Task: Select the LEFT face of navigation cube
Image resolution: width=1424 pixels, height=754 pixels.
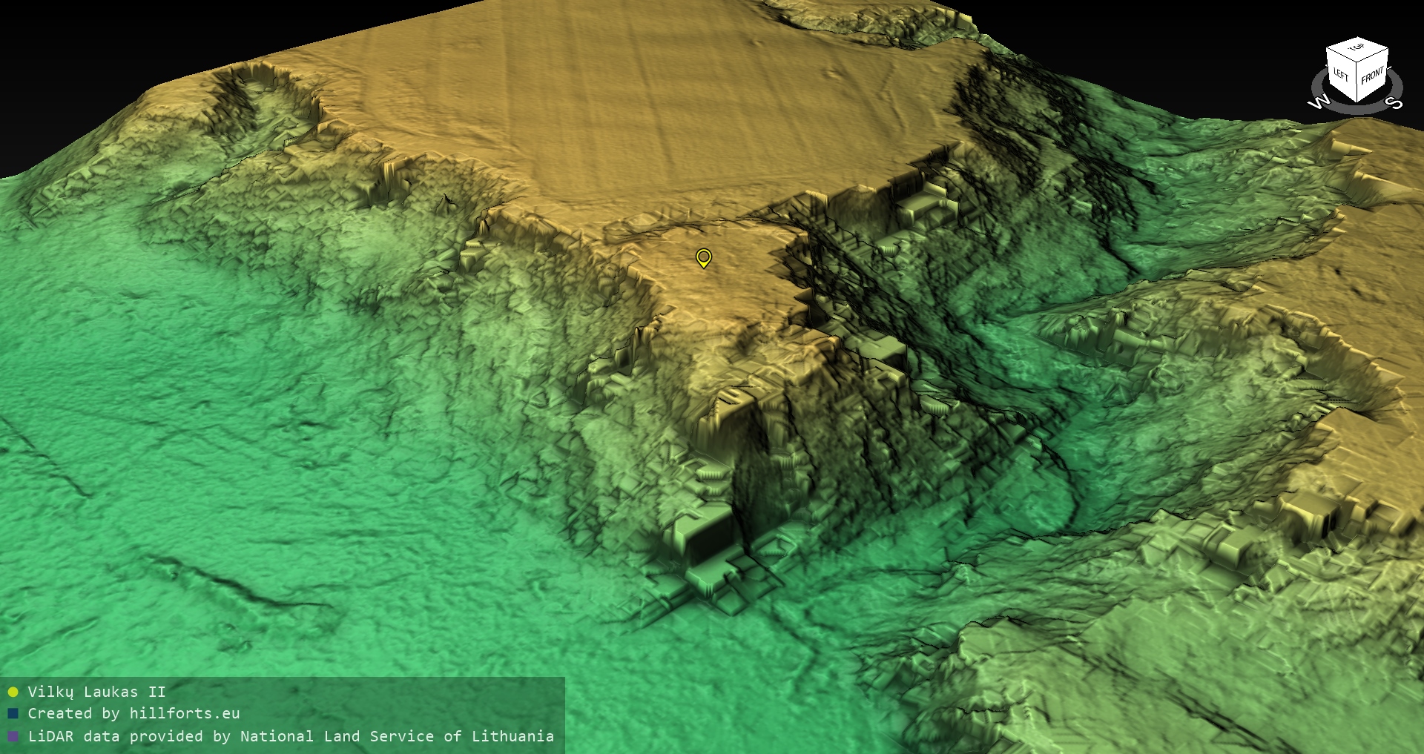Action: click(1340, 75)
